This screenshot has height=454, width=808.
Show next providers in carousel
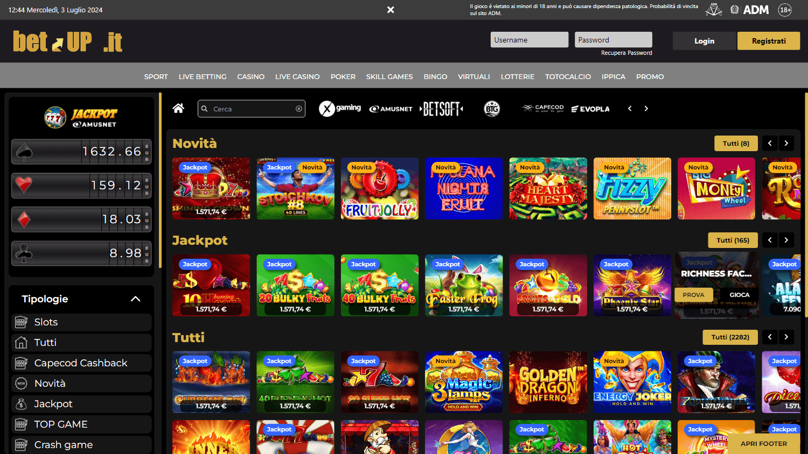[646, 109]
